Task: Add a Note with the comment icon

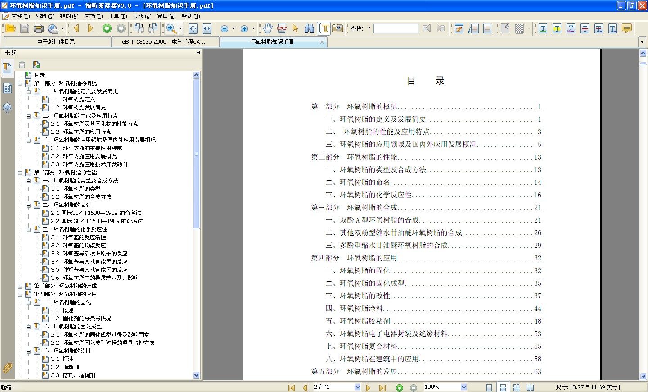Action: (x=627, y=28)
